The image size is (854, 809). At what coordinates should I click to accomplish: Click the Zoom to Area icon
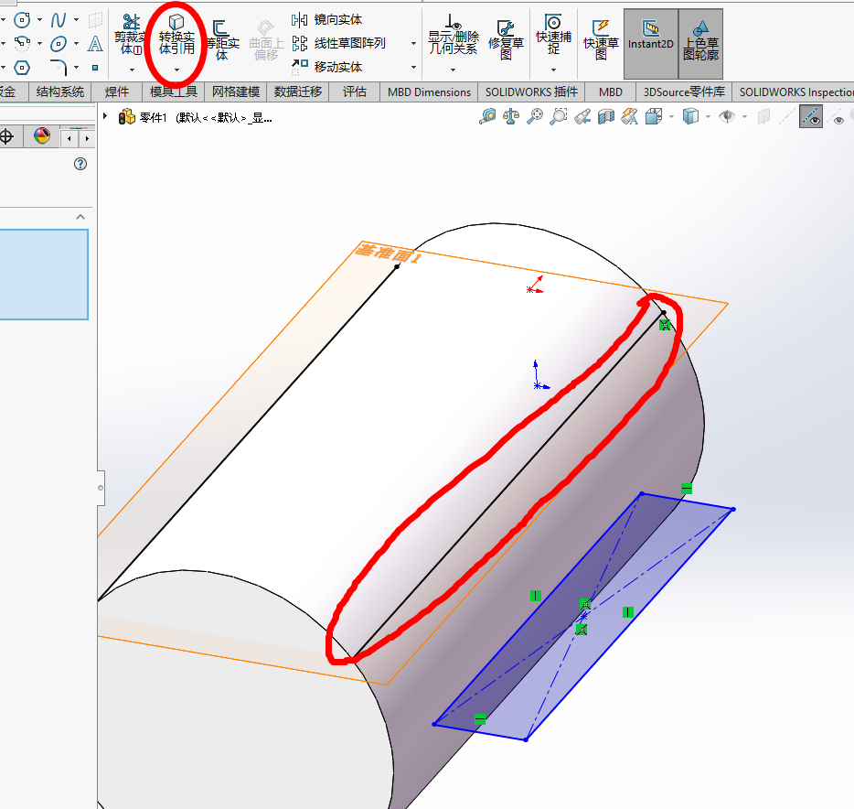coord(559,116)
